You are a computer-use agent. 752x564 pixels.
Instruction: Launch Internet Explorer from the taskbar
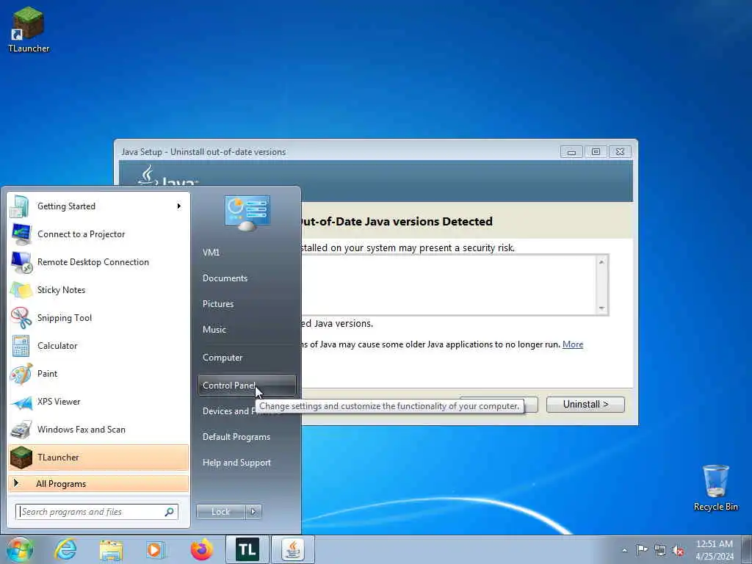[x=65, y=549]
